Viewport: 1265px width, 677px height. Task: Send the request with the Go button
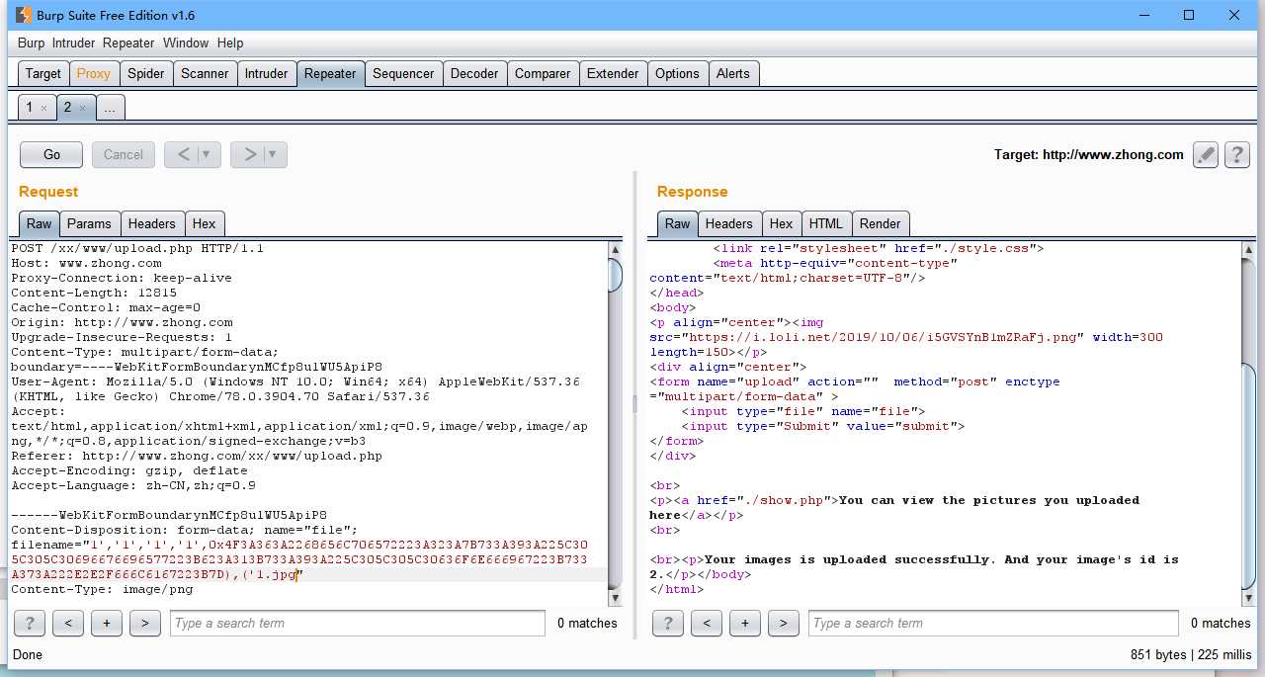tap(51, 154)
